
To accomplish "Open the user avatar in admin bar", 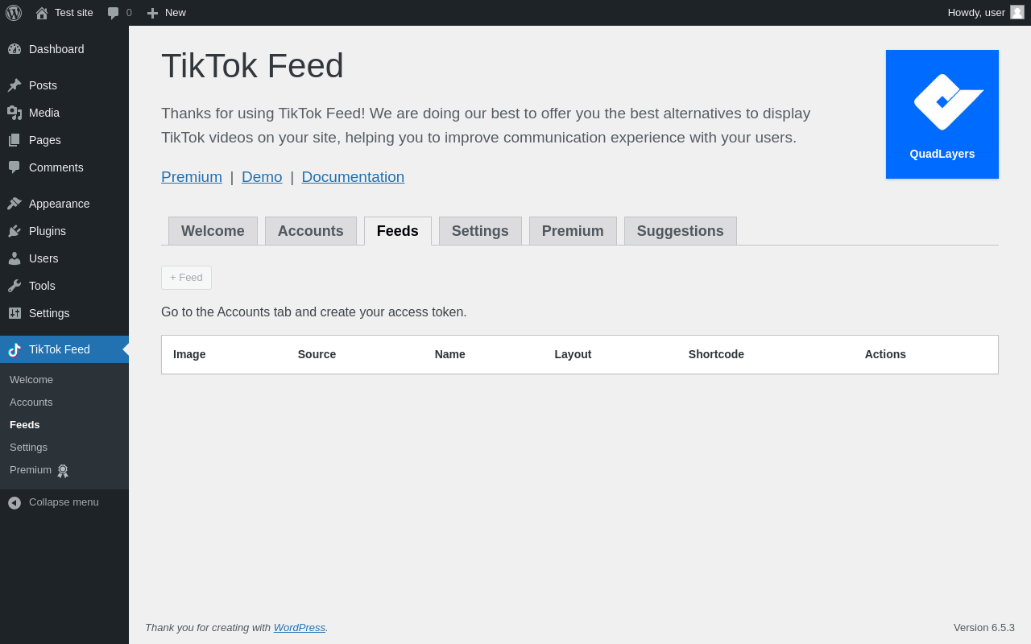I will tap(1017, 12).
